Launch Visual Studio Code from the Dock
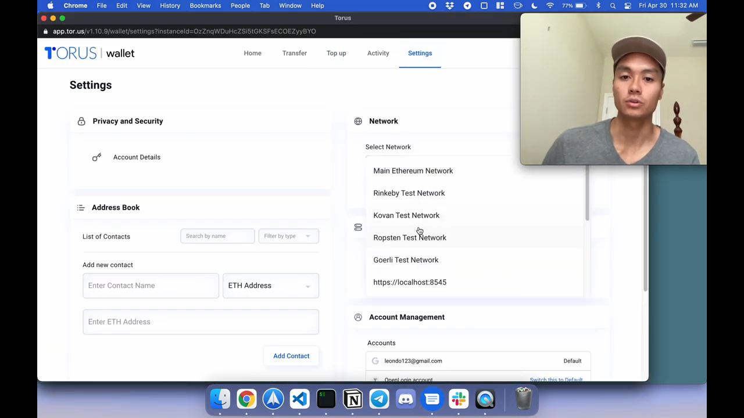This screenshot has width=744, height=418. pyautogui.click(x=299, y=399)
